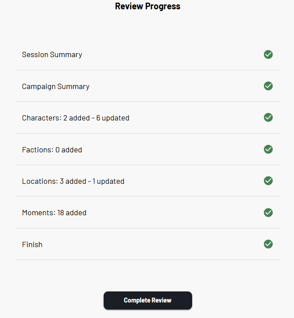Image resolution: width=294 pixels, height=318 pixels.
Task: Open the Moments: 18 added step
Action: 54,213
